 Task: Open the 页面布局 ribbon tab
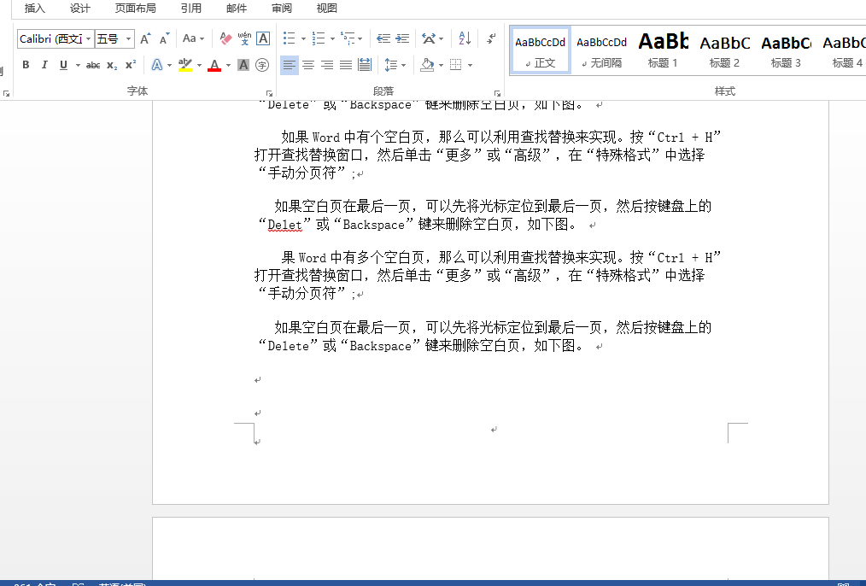point(135,9)
